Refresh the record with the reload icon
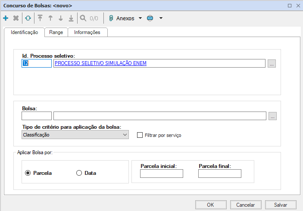 28,19
